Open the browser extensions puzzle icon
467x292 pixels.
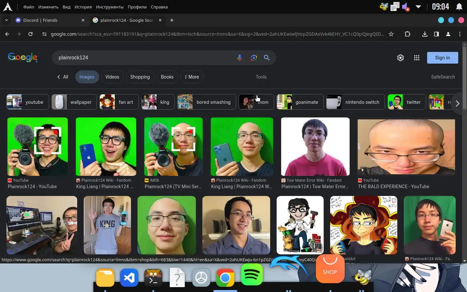pos(408,34)
